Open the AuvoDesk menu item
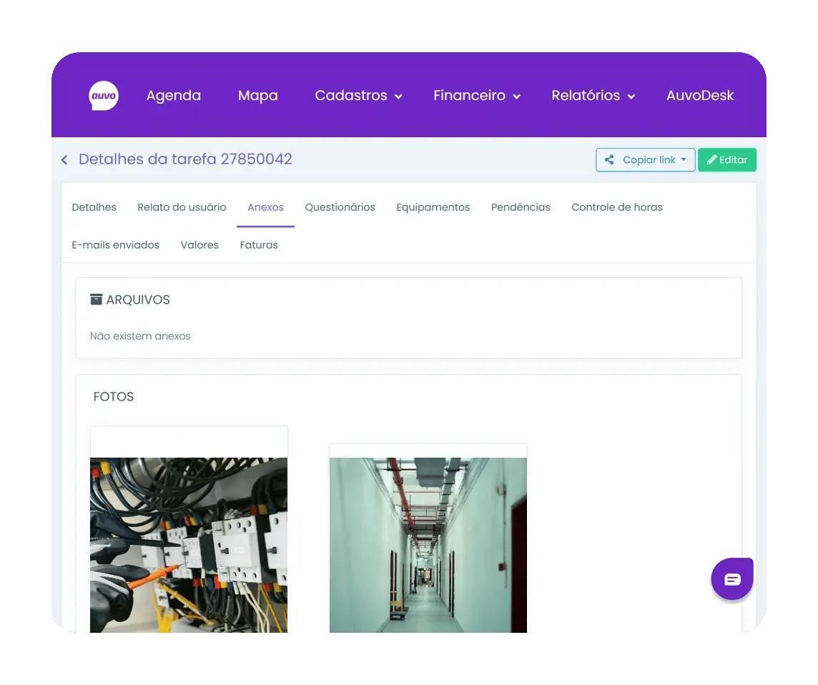The width and height of the screenshot is (818, 685). coord(700,96)
